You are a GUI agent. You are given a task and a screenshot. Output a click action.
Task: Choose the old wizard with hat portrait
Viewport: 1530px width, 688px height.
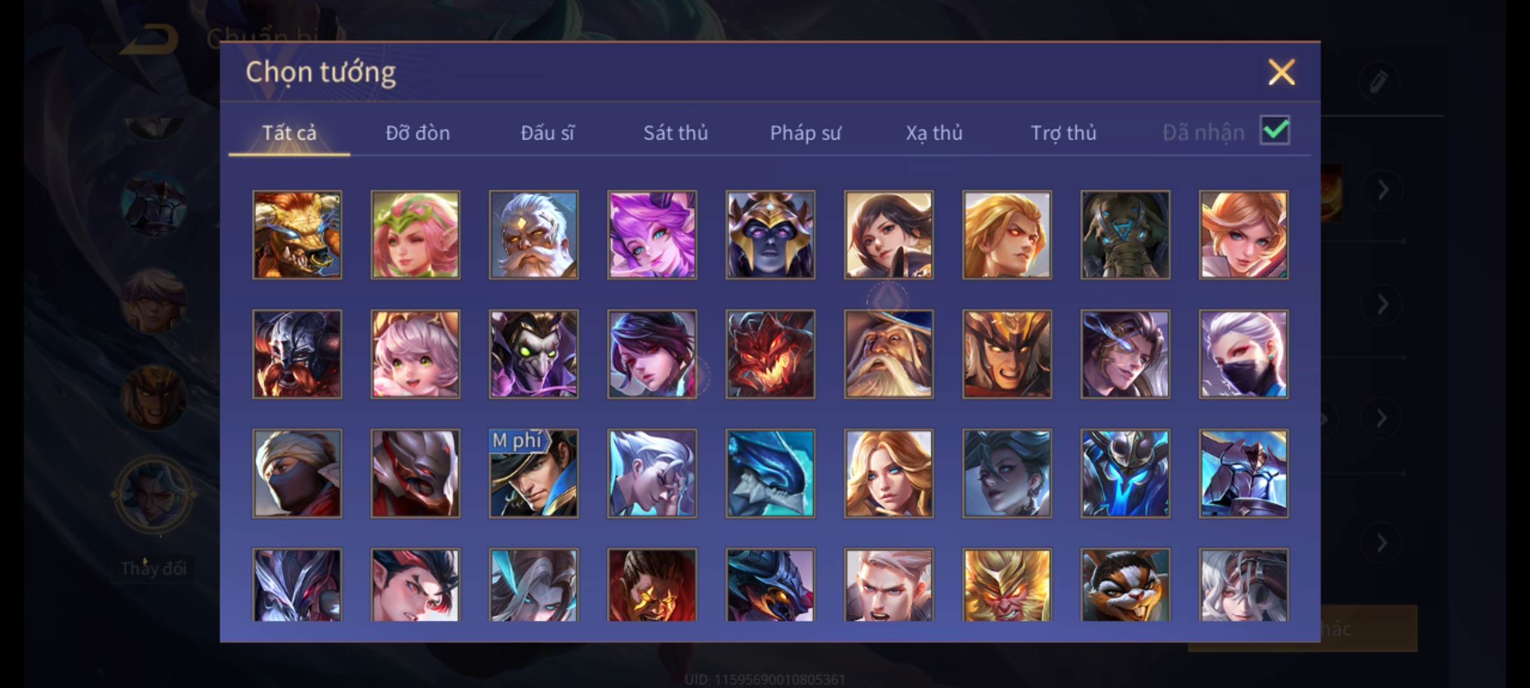pos(889,354)
